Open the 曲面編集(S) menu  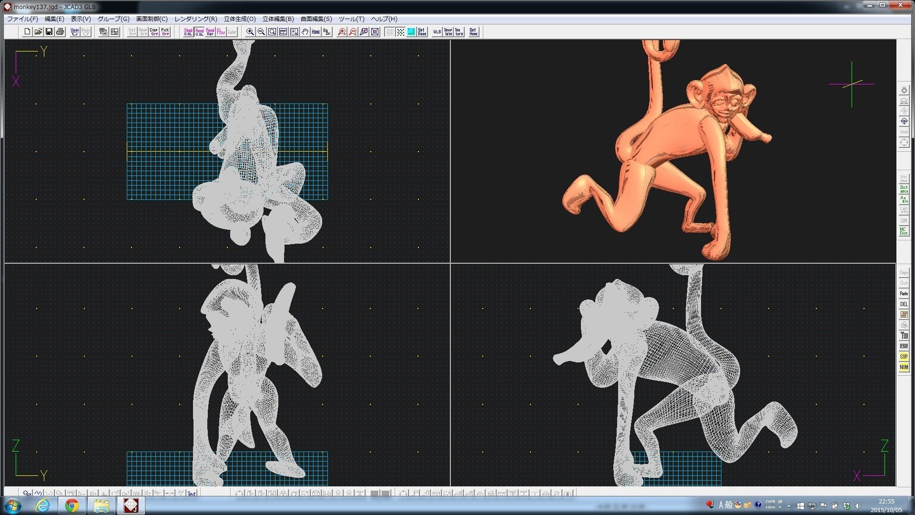coord(316,19)
